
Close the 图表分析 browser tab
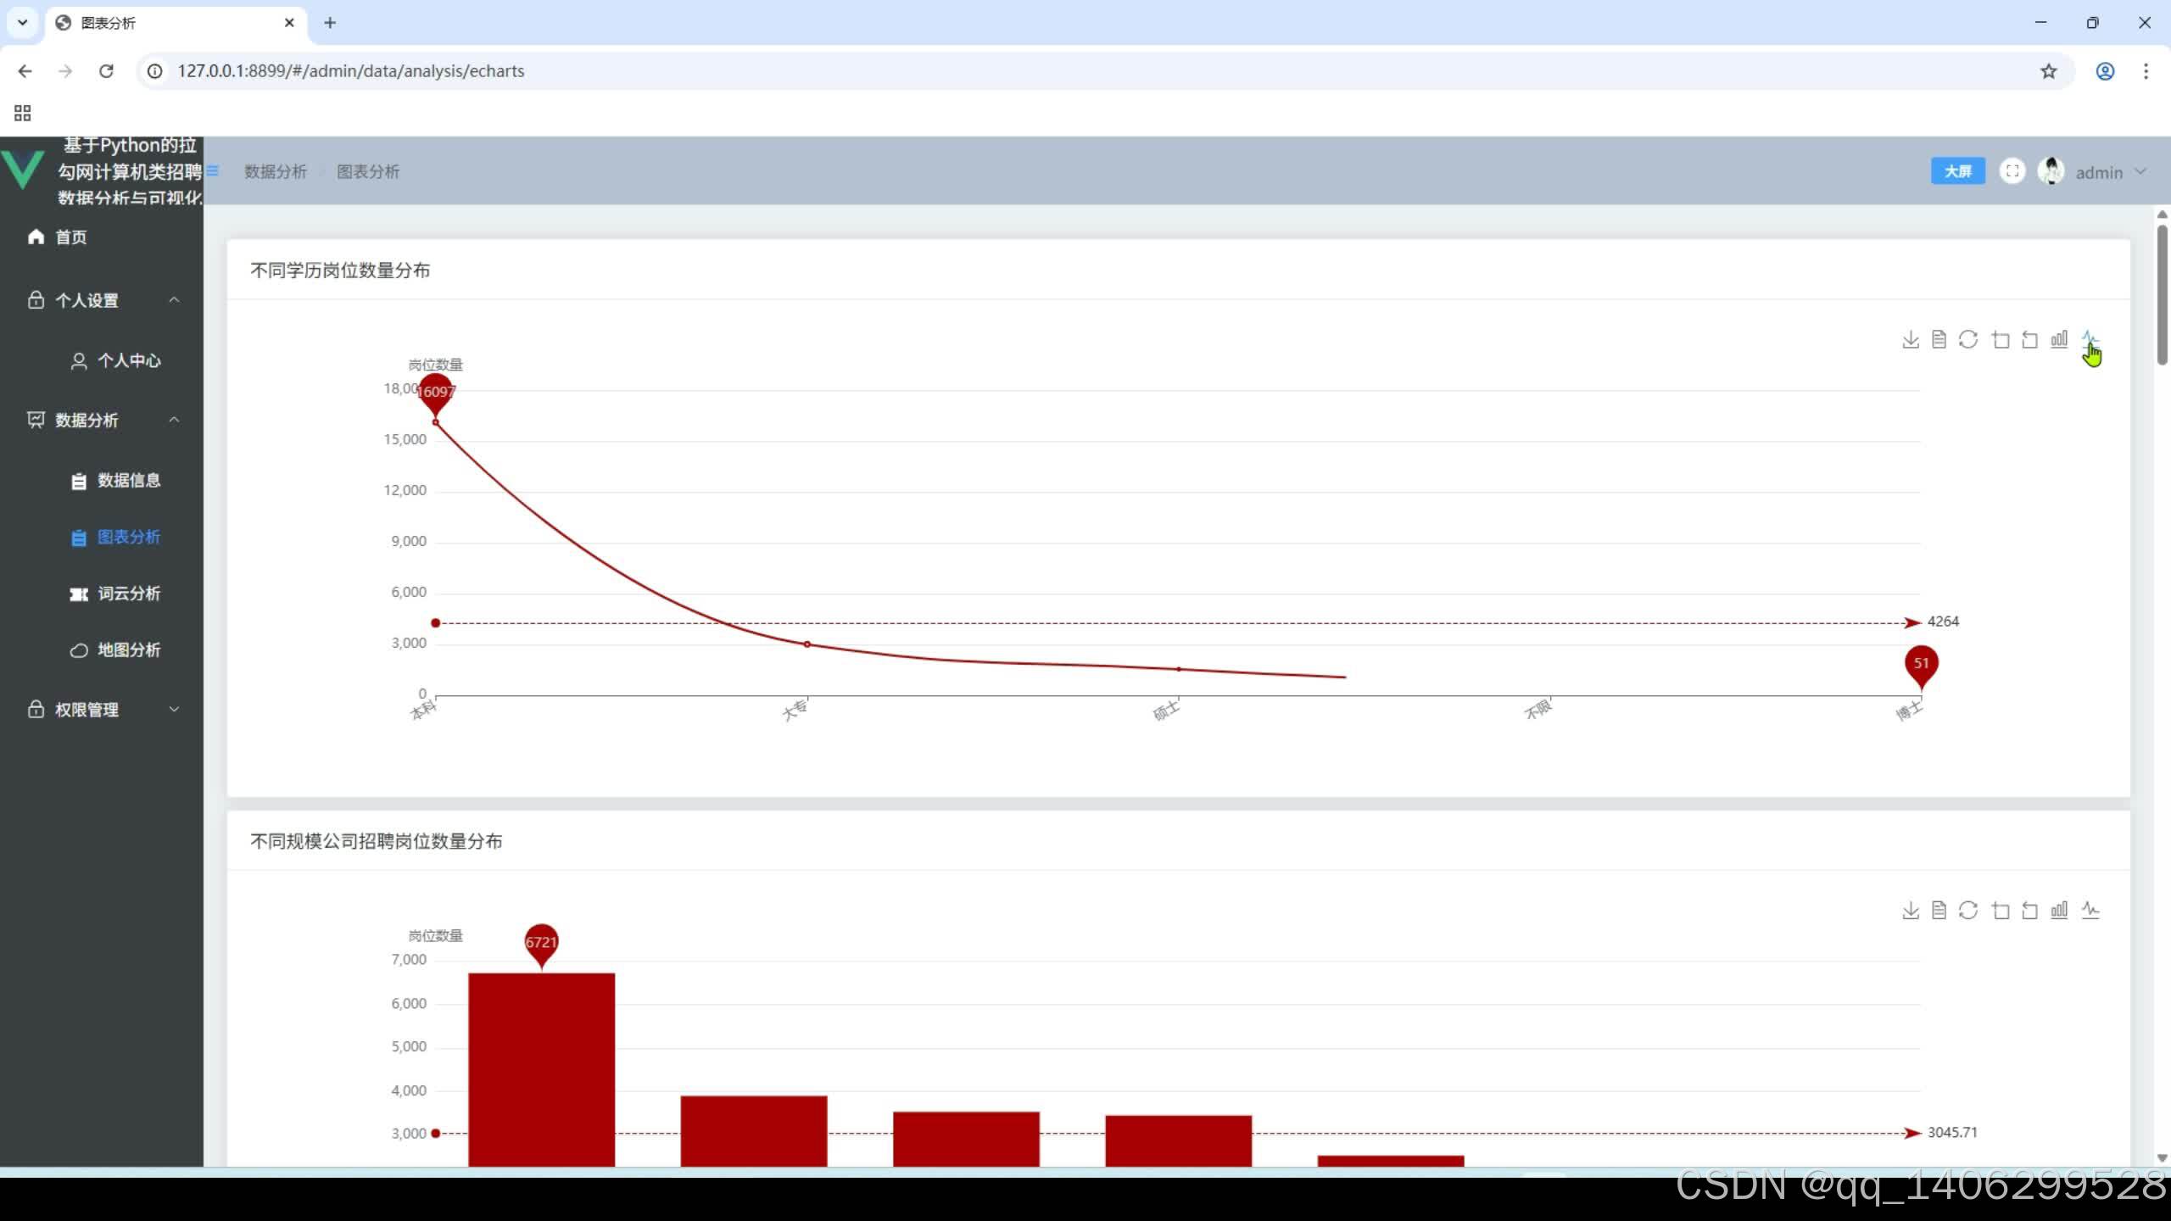click(289, 23)
